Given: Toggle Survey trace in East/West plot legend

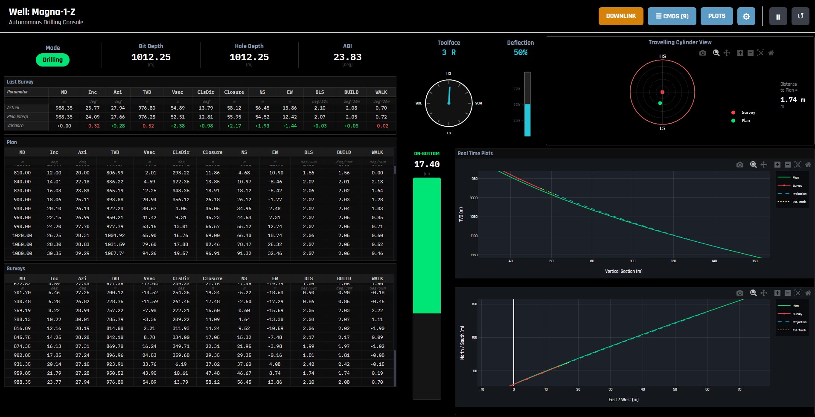Looking at the screenshot, I should [790, 314].
